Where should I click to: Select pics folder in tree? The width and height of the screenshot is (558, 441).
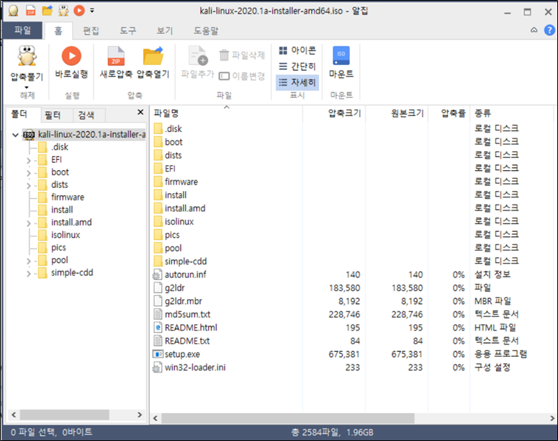point(58,247)
